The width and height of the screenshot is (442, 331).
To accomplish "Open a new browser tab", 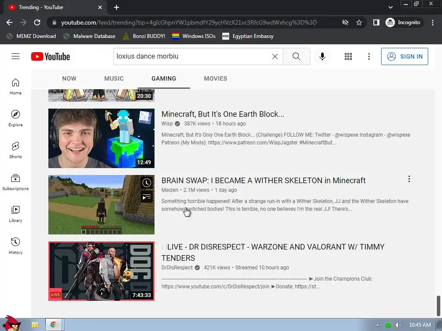I will pyautogui.click(x=117, y=7).
